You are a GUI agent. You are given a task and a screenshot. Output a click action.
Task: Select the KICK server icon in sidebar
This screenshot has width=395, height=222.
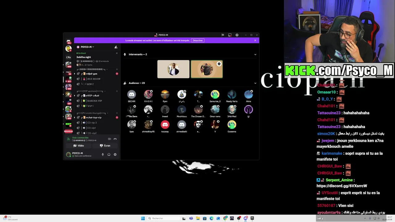tap(69, 124)
